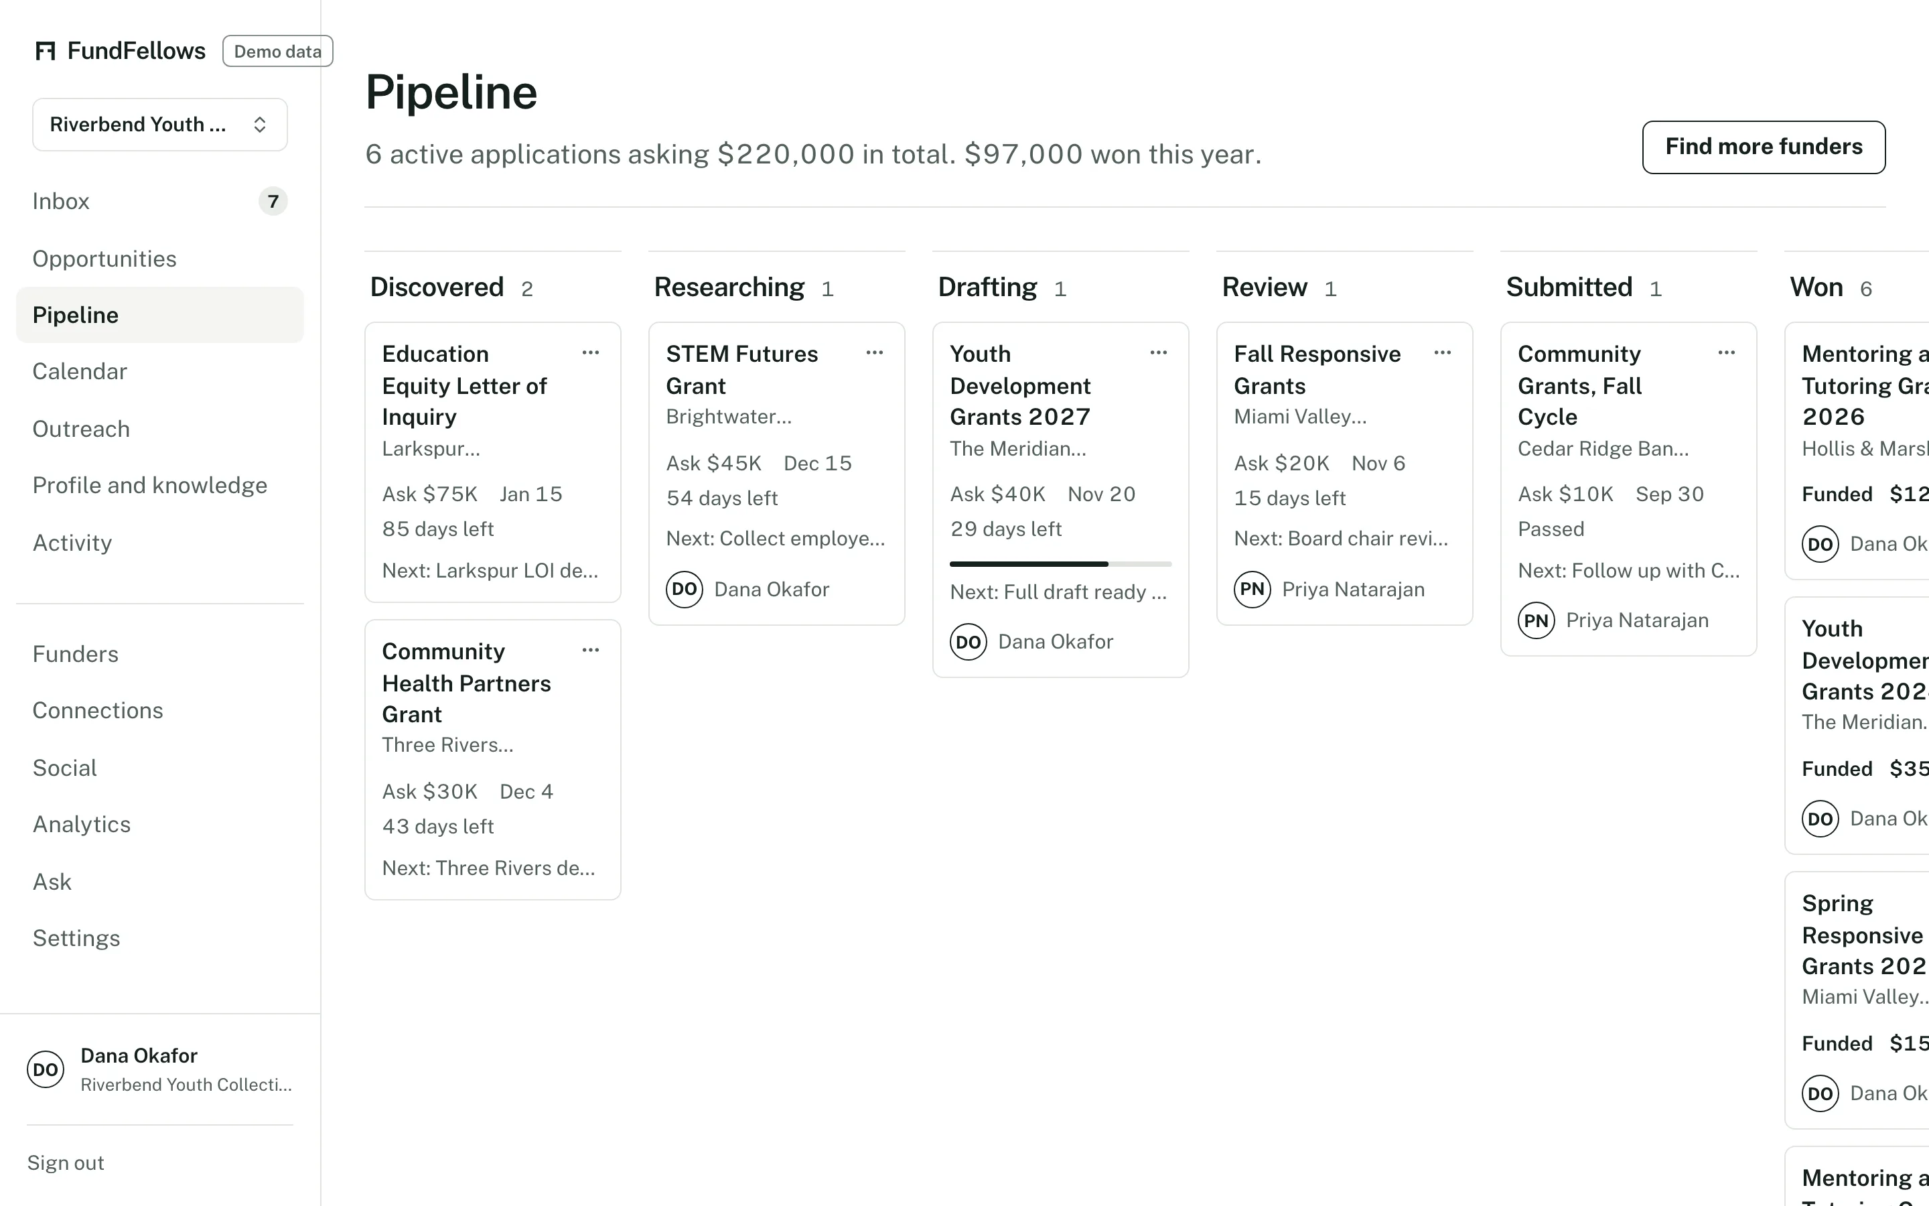Open more options on Education Equity card
This screenshot has width=1929, height=1206.
pos(591,352)
